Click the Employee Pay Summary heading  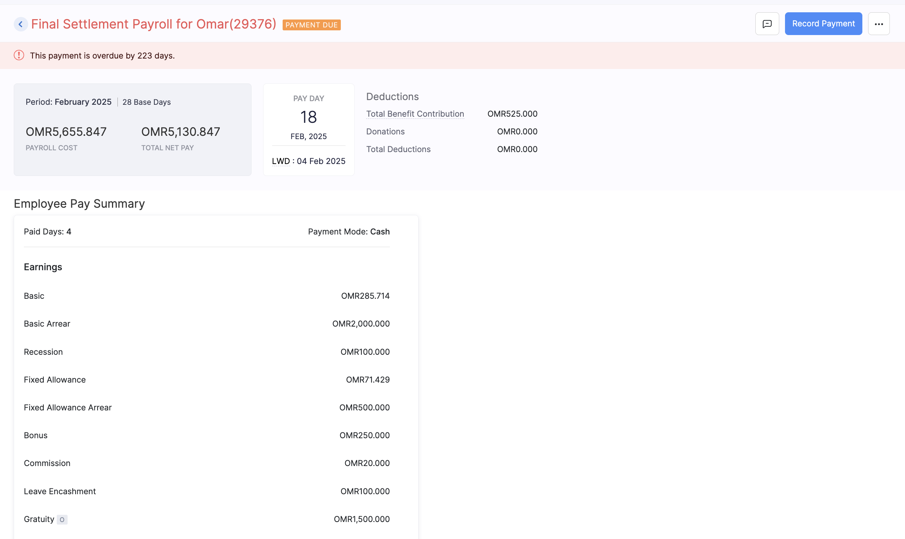79,204
